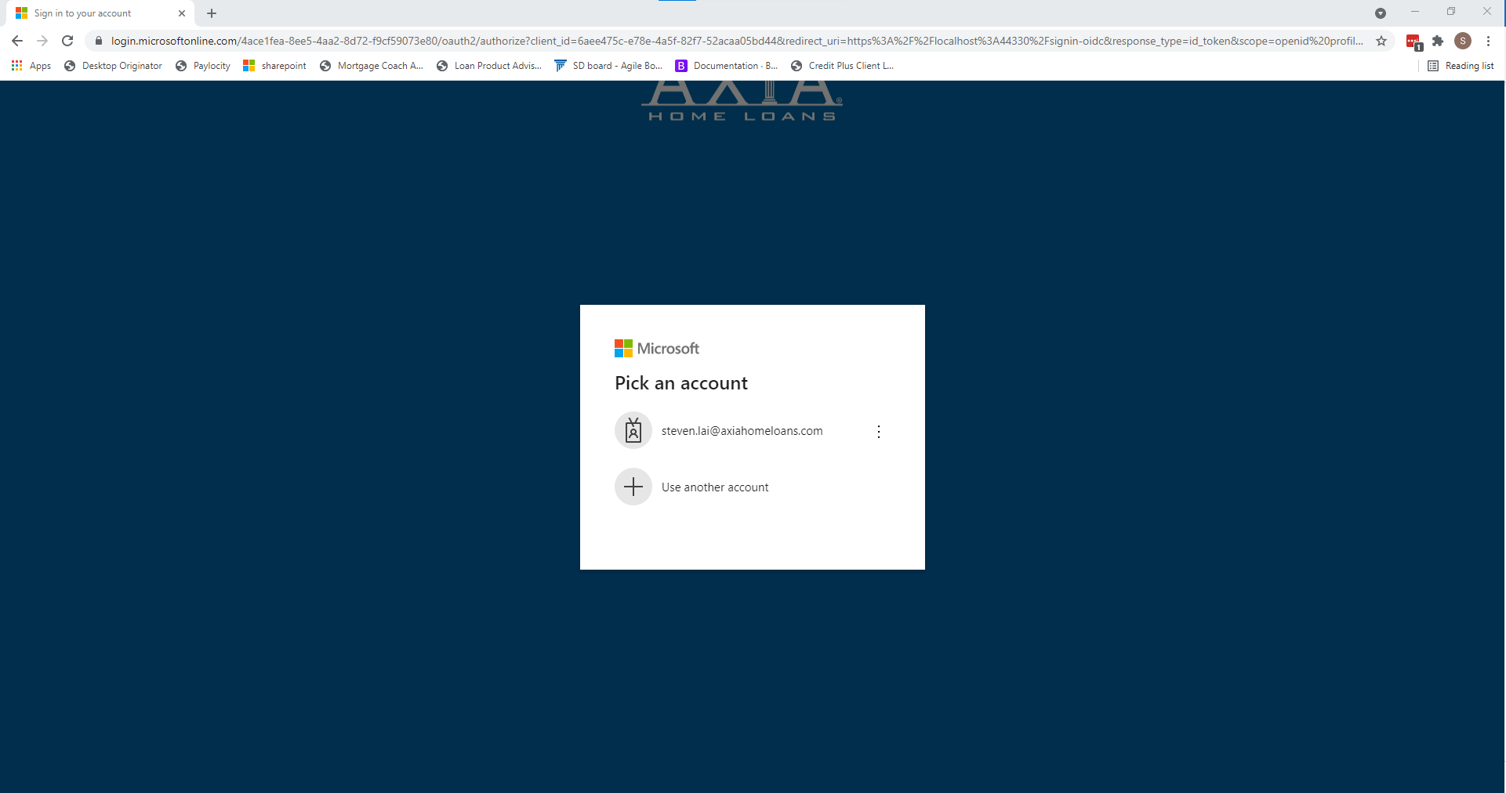
Task: Go back using the browser back arrow
Action: 17,41
